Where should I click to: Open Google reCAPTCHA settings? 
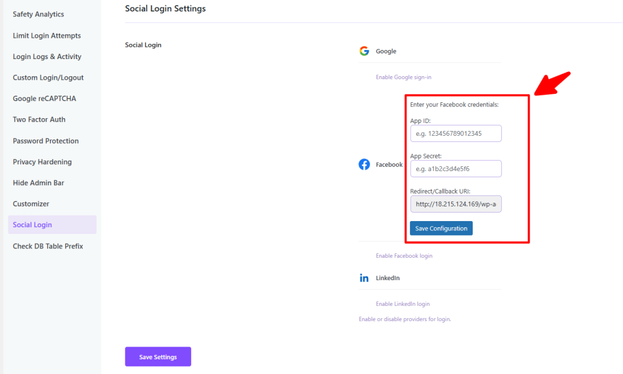[44, 99]
